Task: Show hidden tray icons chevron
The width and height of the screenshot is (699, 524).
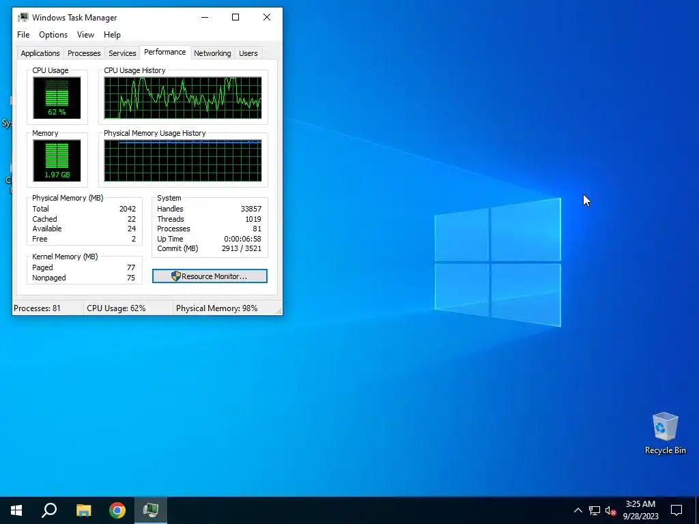Action: click(577, 510)
